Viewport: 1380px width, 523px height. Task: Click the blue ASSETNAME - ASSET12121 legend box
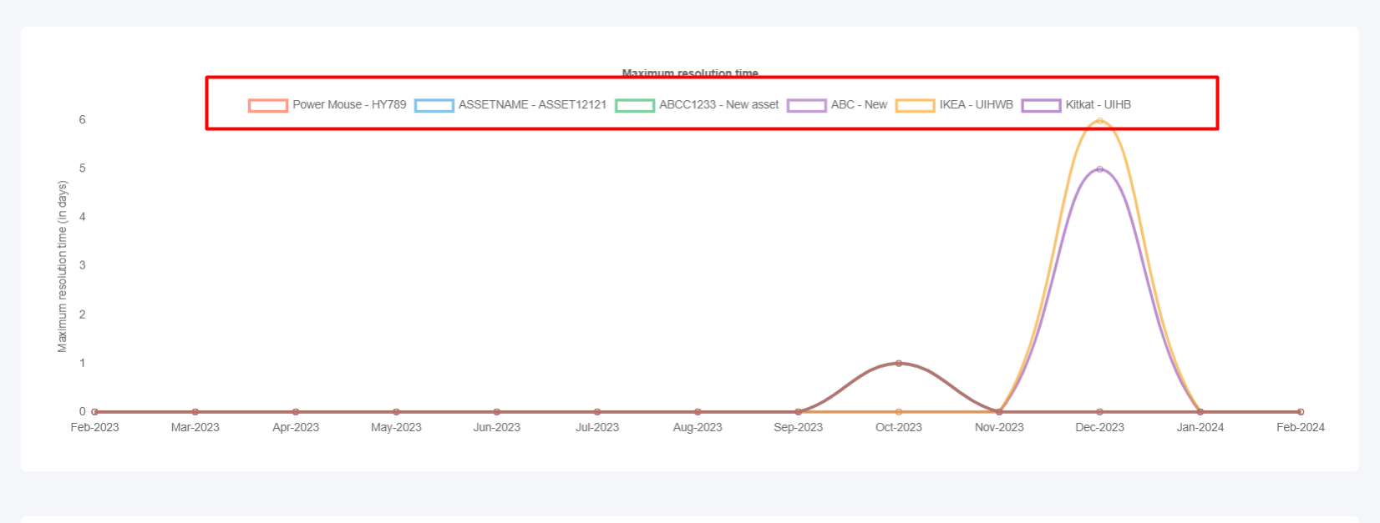pos(434,105)
